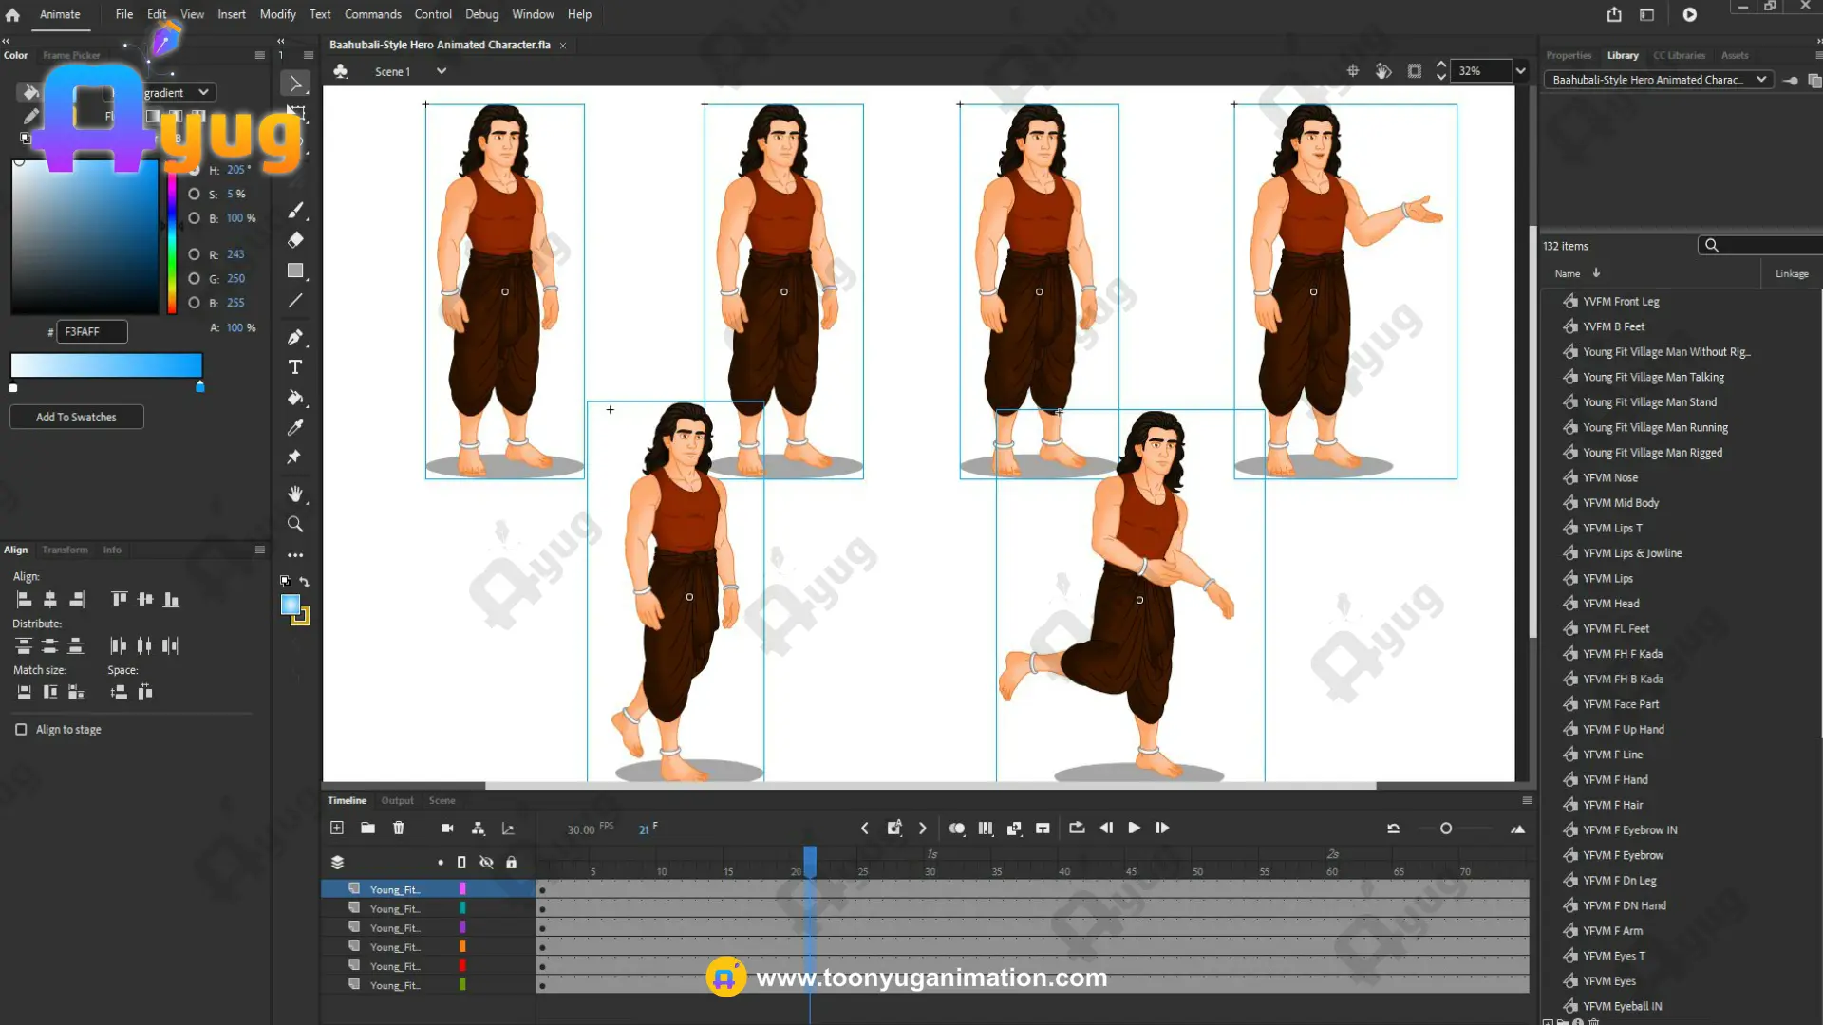Viewport: 1823px width, 1025px height.
Task: Click the new layer icon in timeline
Action: [x=337, y=828]
